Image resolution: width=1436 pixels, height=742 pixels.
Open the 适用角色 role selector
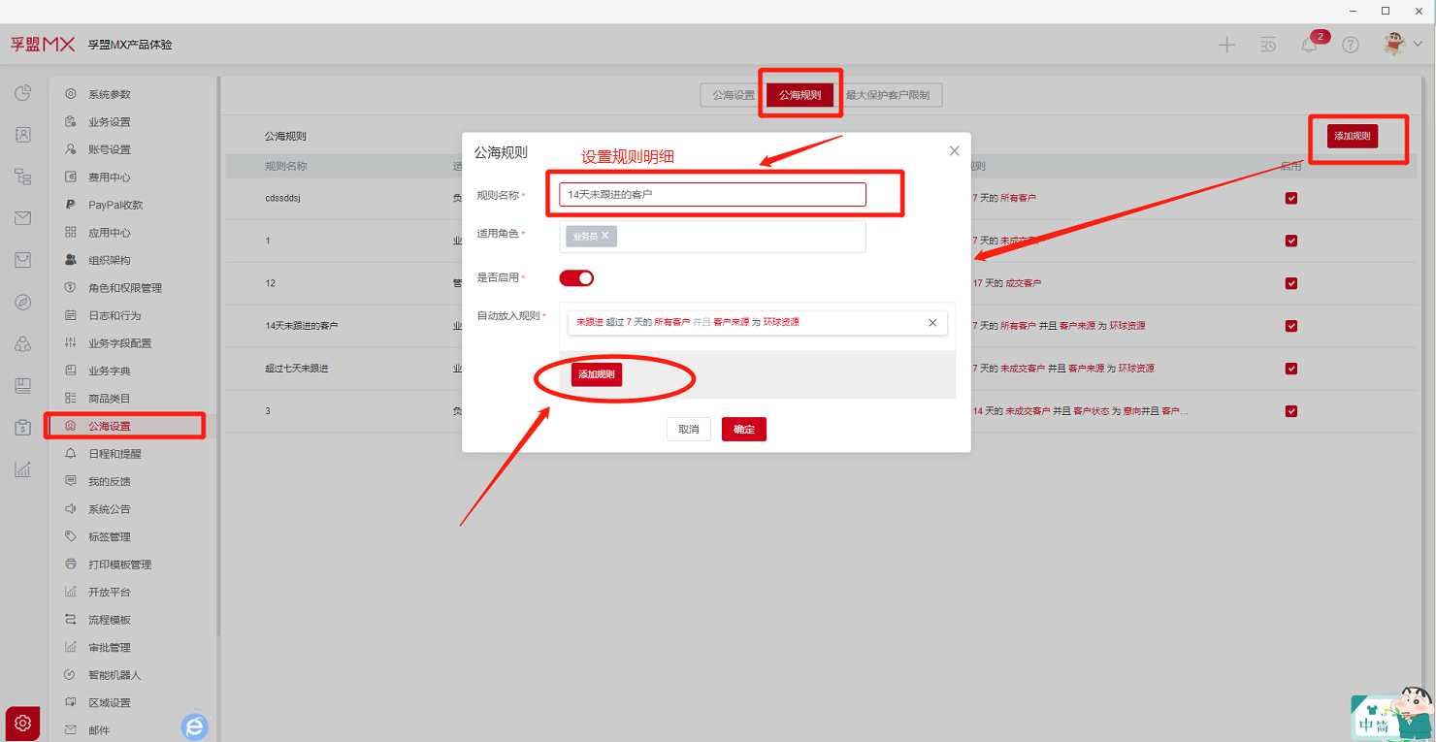click(737, 236)
